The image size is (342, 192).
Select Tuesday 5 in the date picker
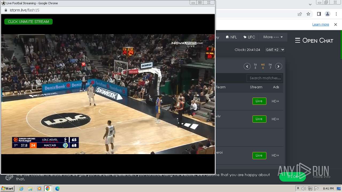point(255,66)
